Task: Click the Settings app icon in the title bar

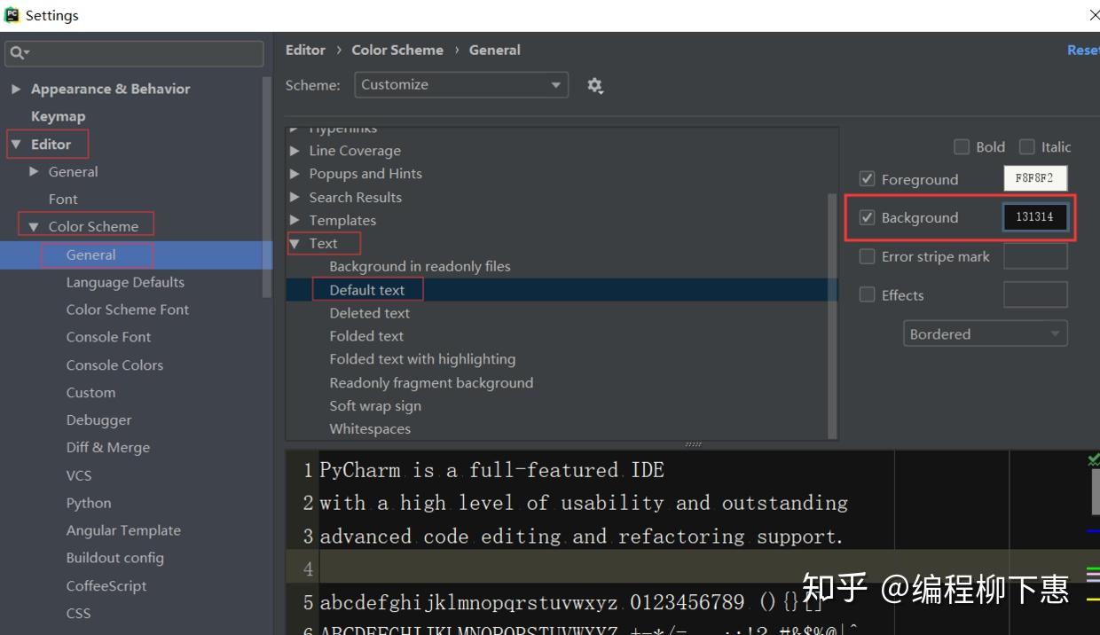Action: point(11,14)
